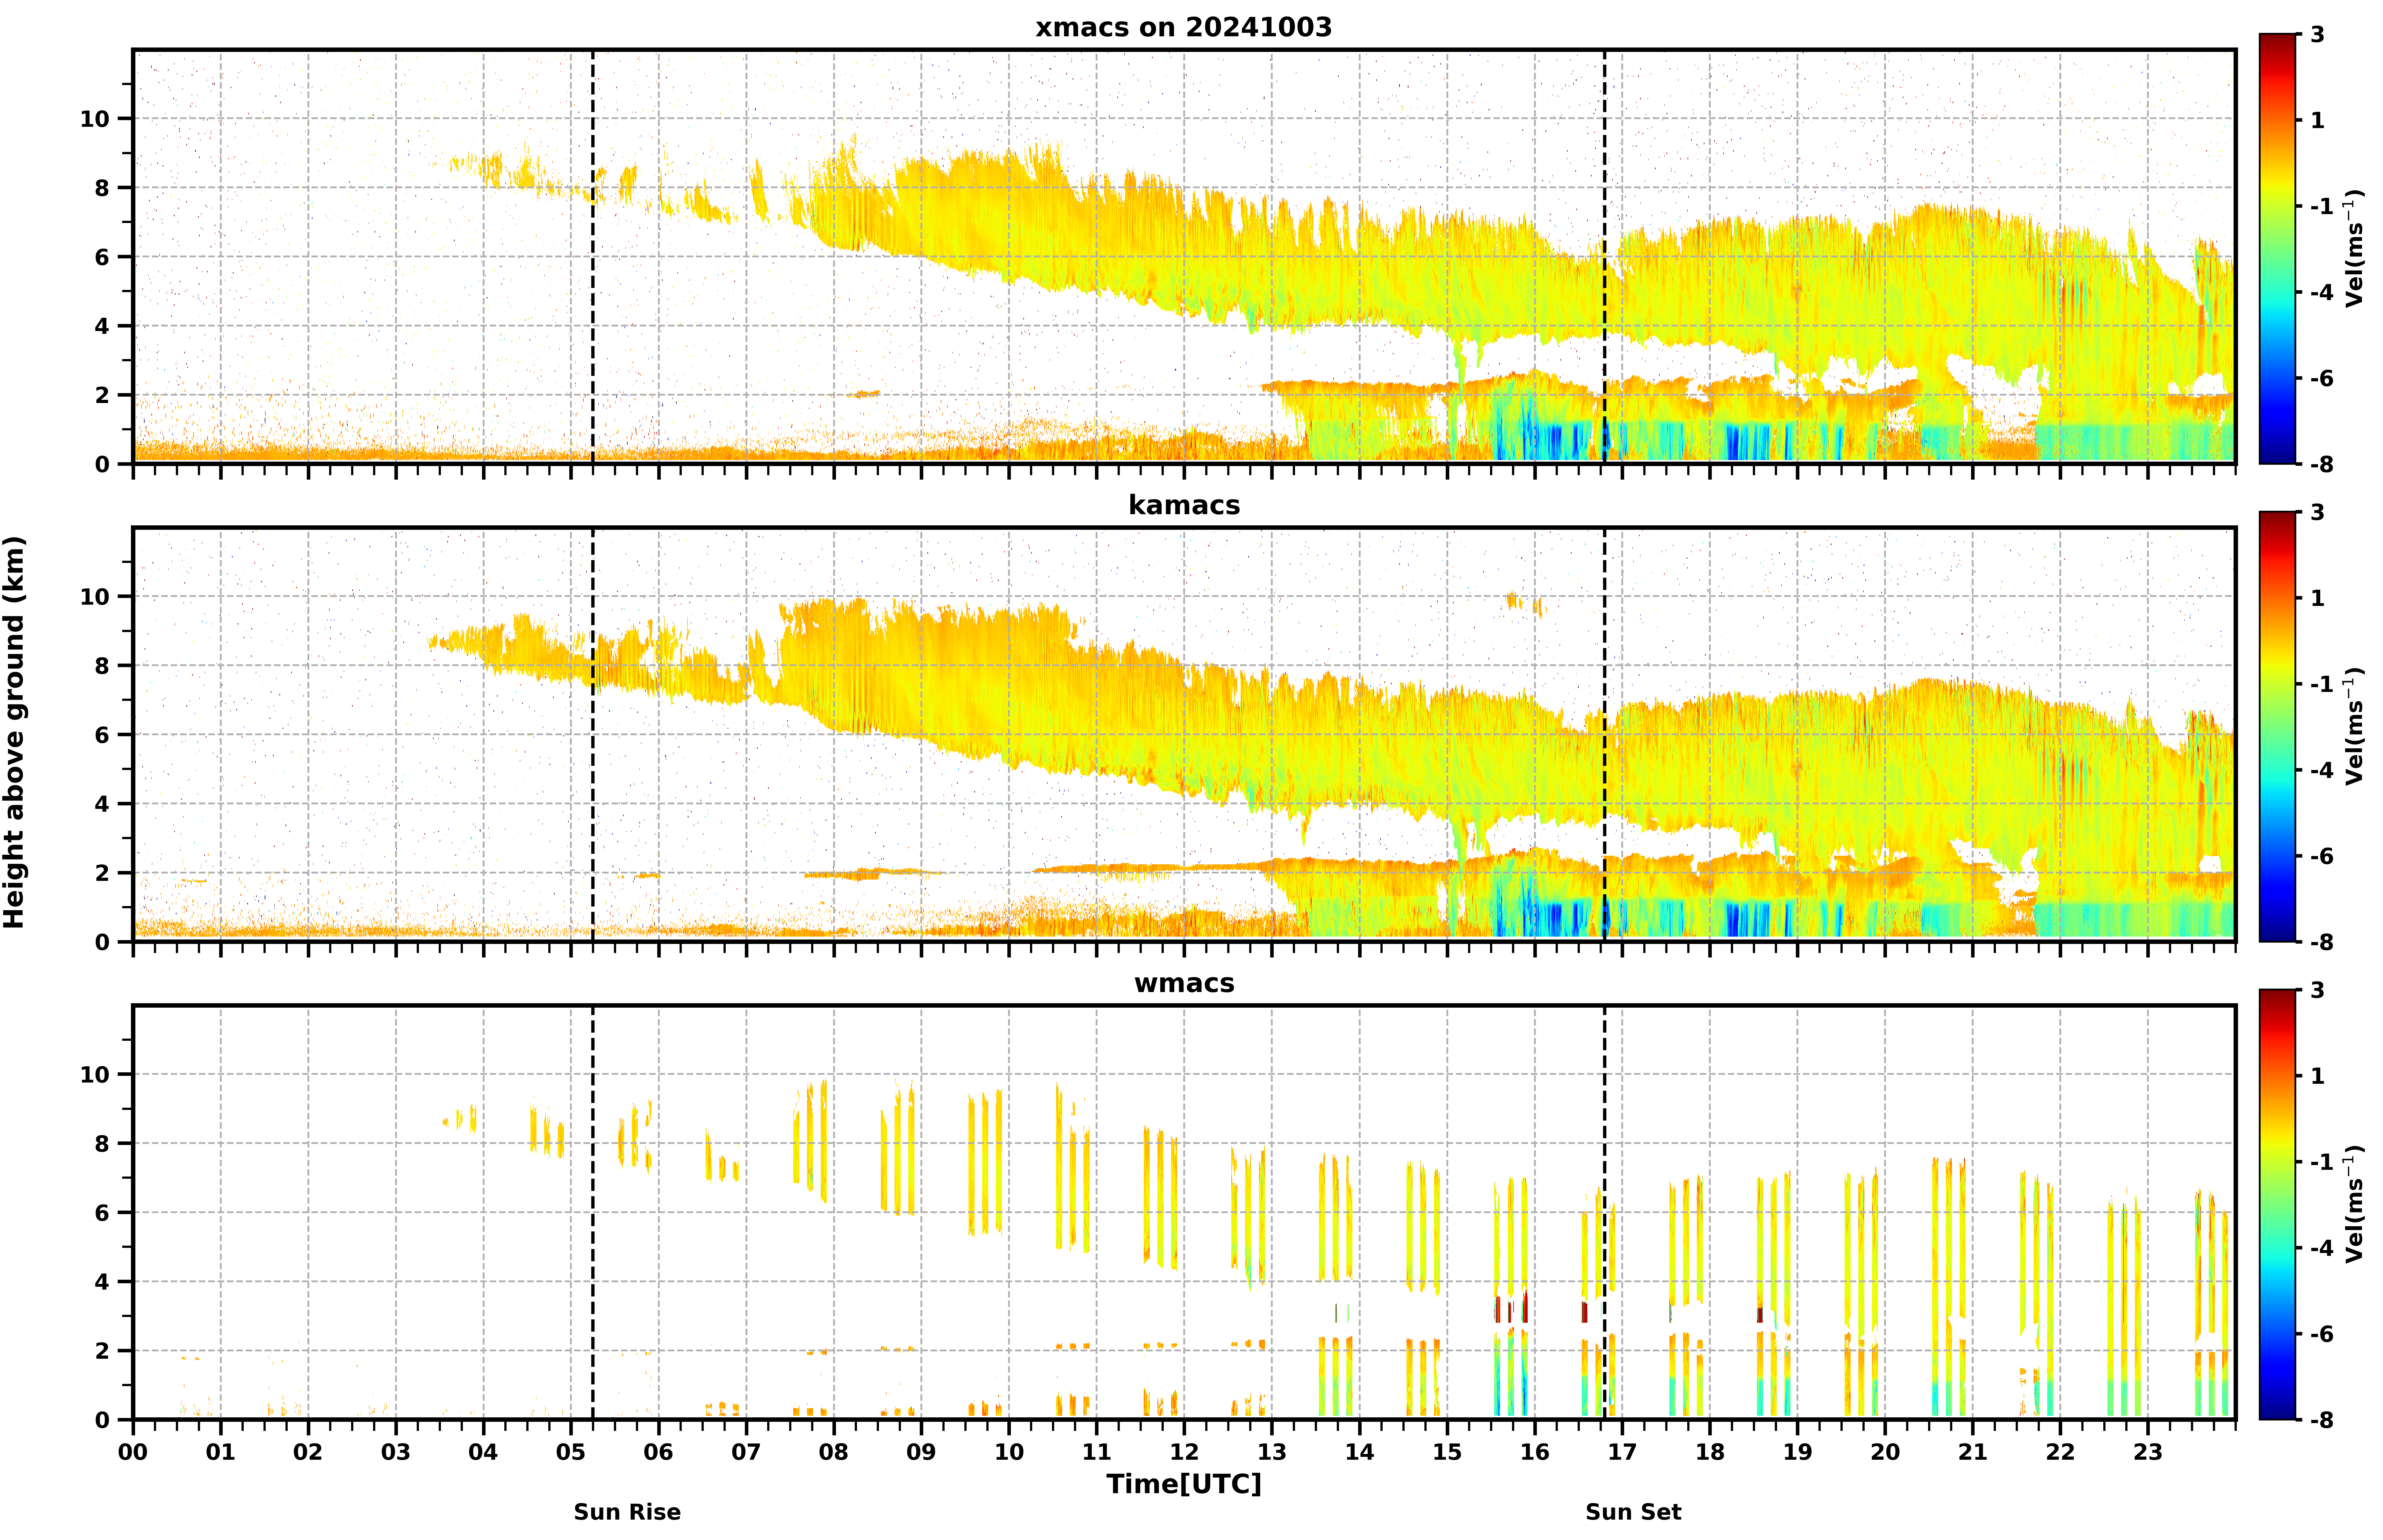Click the '18' time tick label
The height and width of the screenshot is (1540, 2383).
pos(1710,1452)
